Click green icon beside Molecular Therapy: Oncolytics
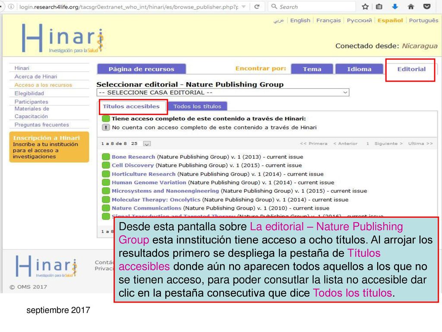 [x=106, y=200]
